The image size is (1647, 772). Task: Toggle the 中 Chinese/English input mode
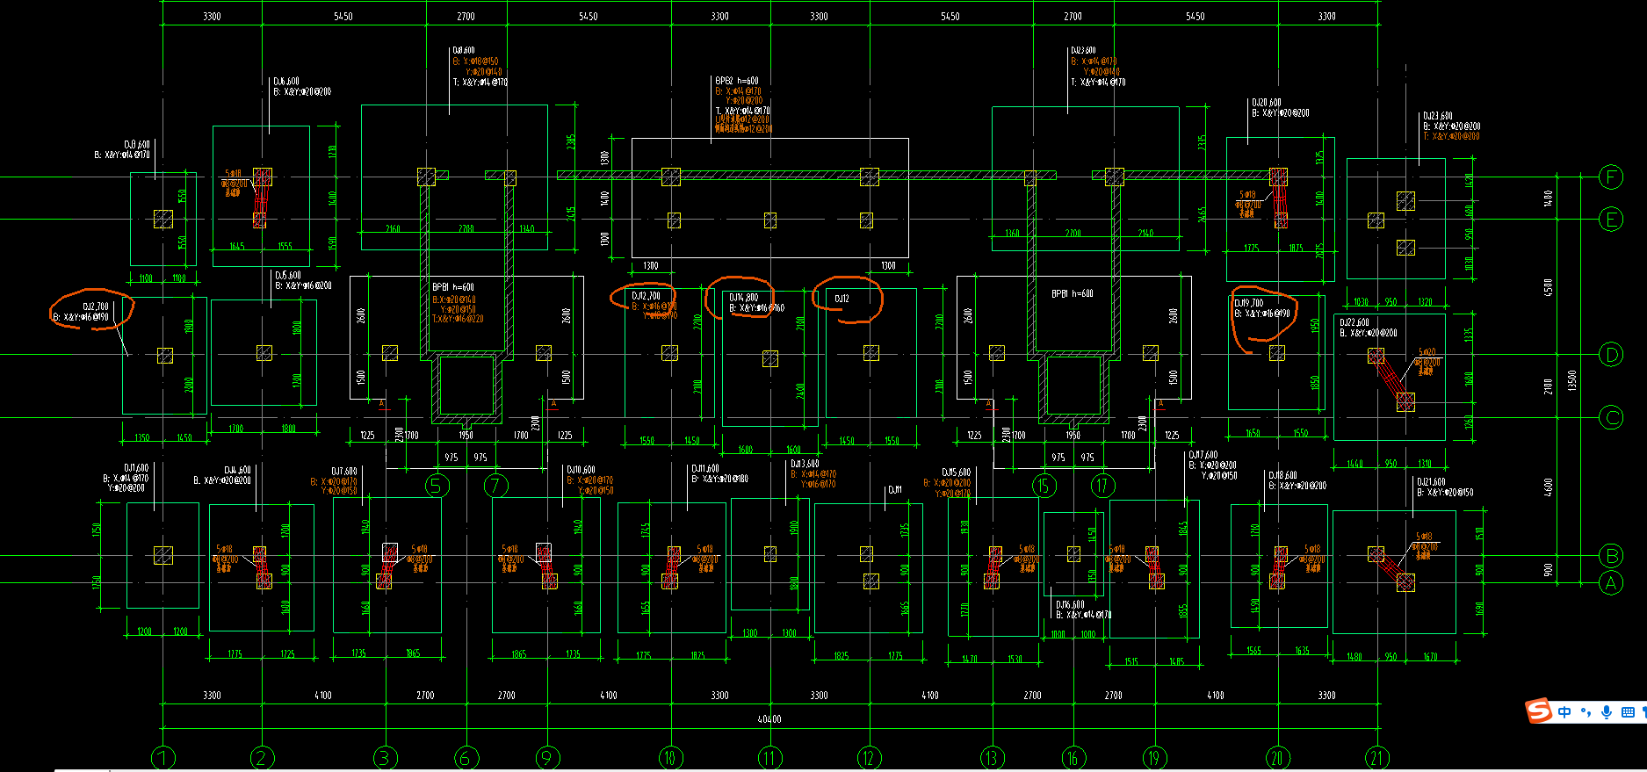coord(1564,712)
